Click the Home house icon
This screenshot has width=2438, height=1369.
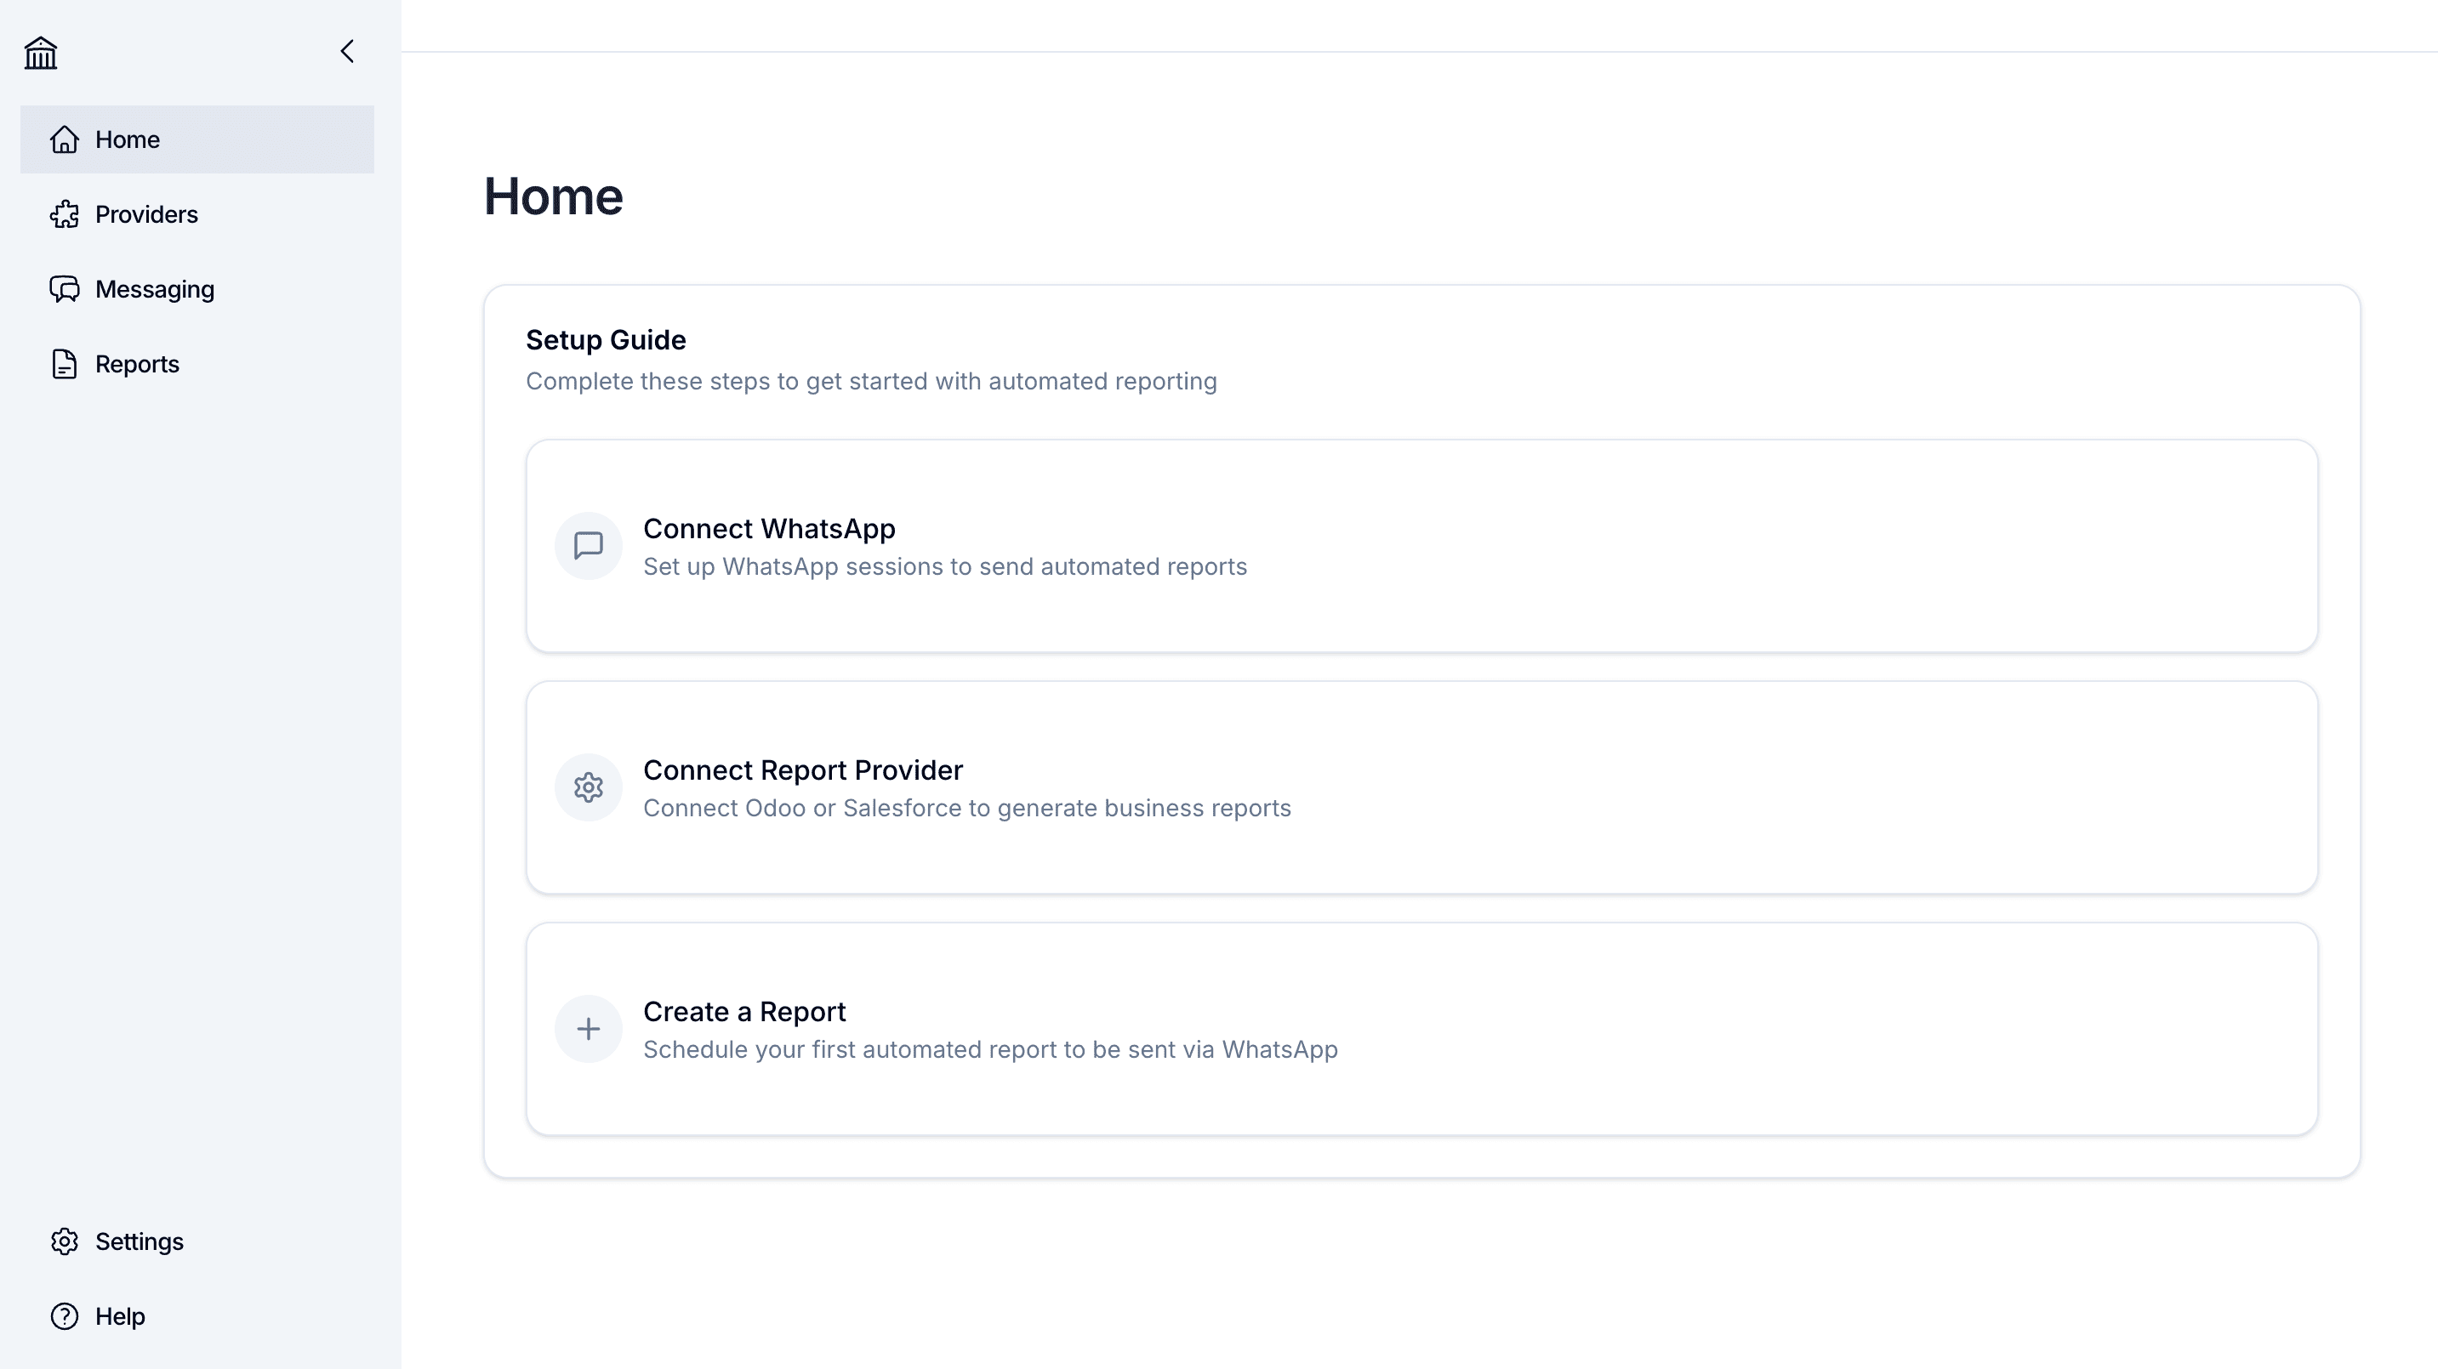65,140
